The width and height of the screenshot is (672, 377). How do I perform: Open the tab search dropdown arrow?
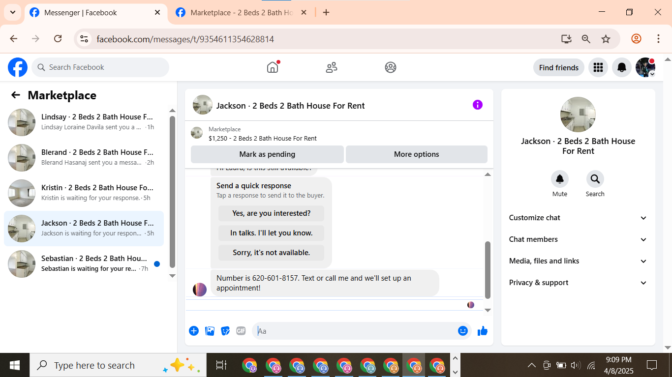pyautogui.click(x=12, y=12)
